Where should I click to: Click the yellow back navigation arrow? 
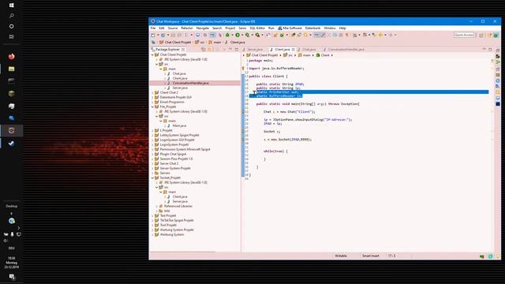[x=380, y=35]
